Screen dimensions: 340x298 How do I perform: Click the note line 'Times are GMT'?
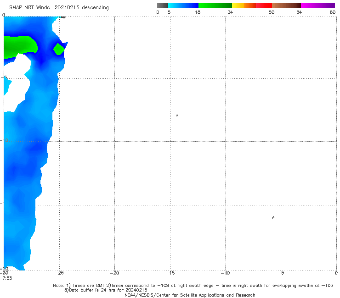(89, 286)
